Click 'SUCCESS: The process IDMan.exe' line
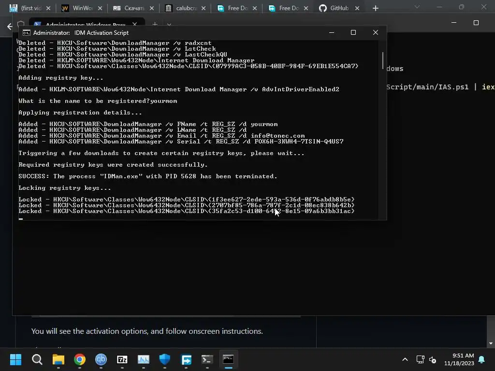495x371 pixels. pos(148,176)
